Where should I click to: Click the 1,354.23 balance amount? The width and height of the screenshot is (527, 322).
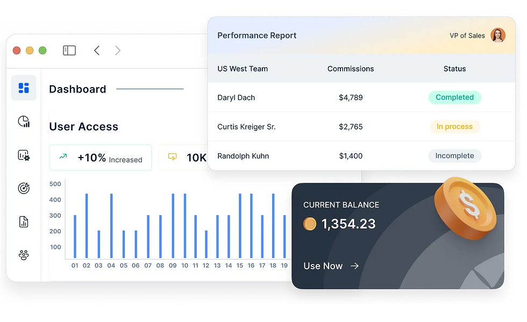click(348, 224)
